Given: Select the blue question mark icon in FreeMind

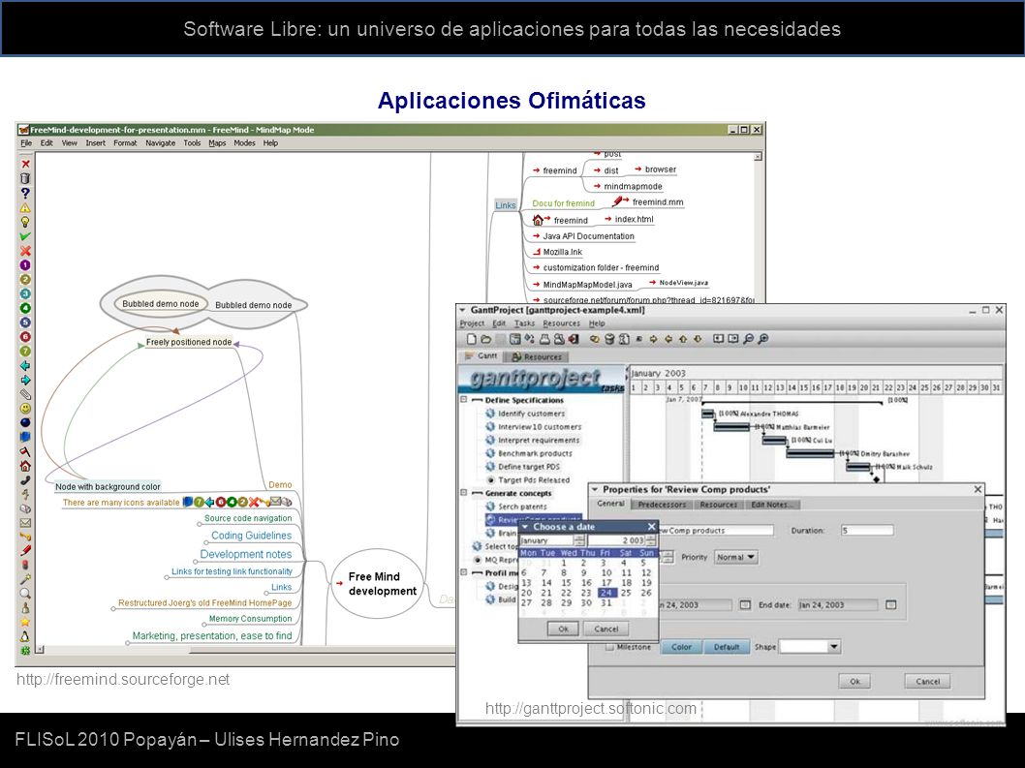Looking at the screenshot, I should click(25, 193).
